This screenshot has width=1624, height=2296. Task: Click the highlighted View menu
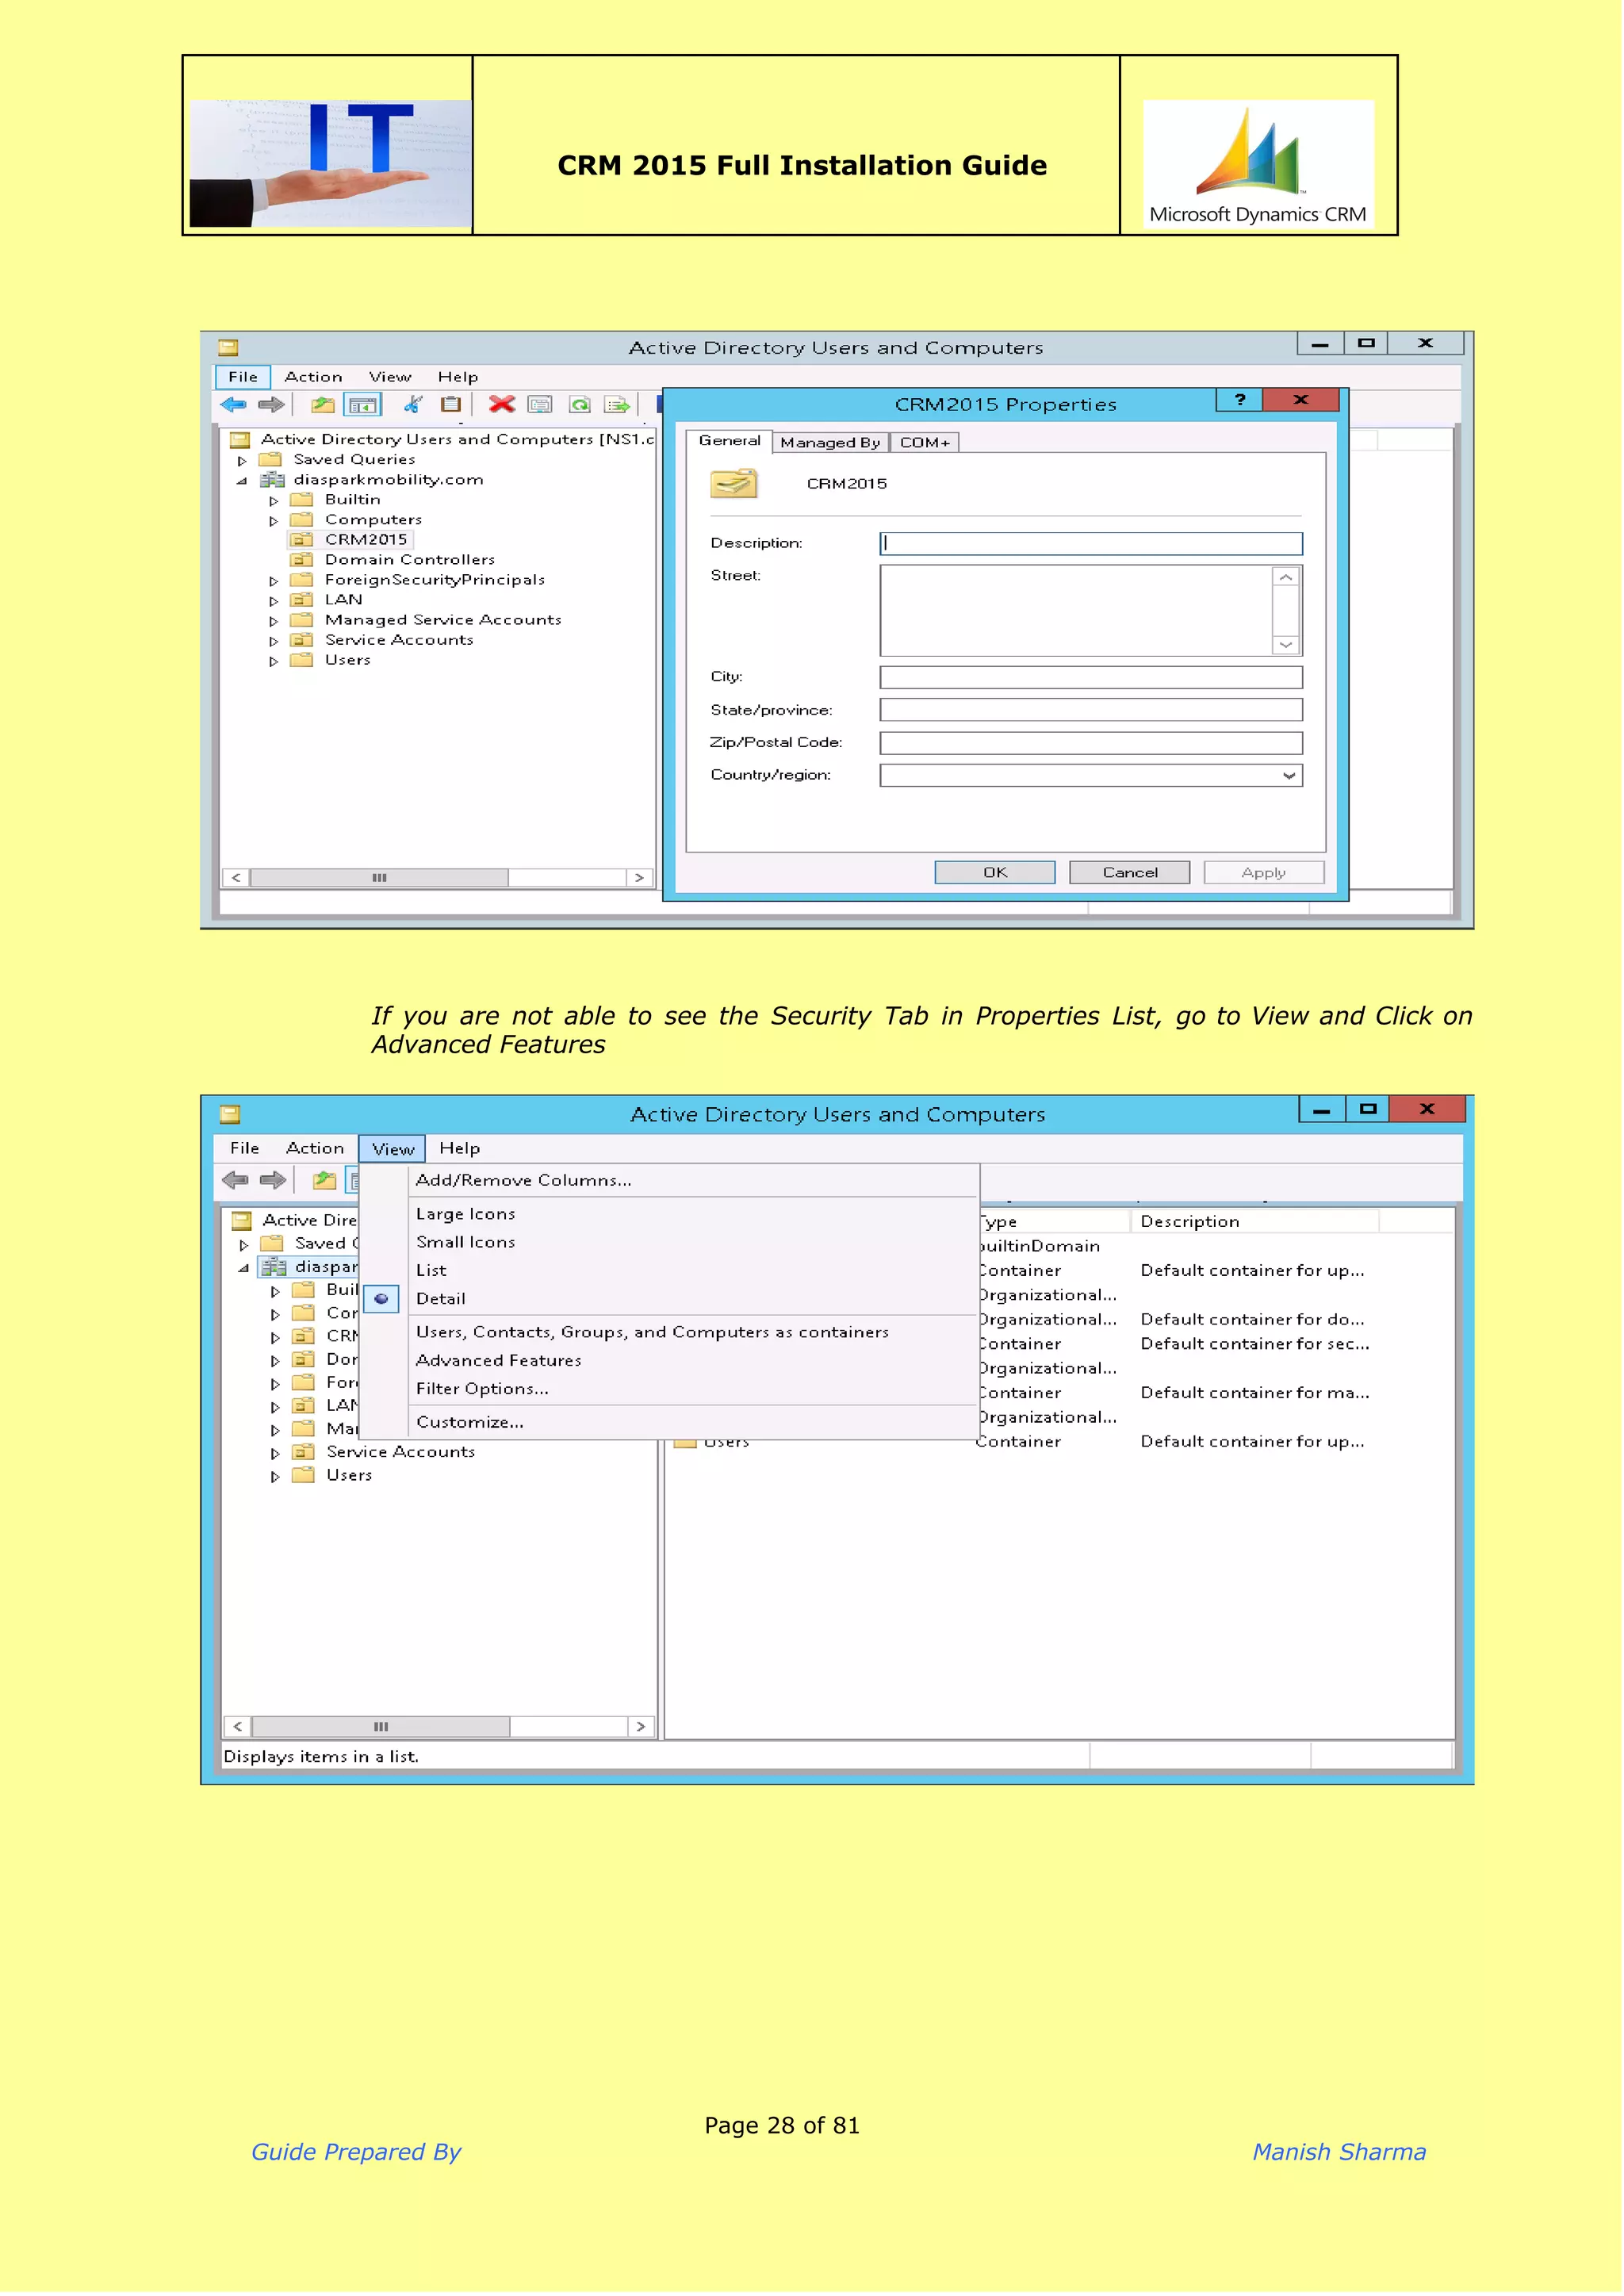click(x=393, y=1150)
